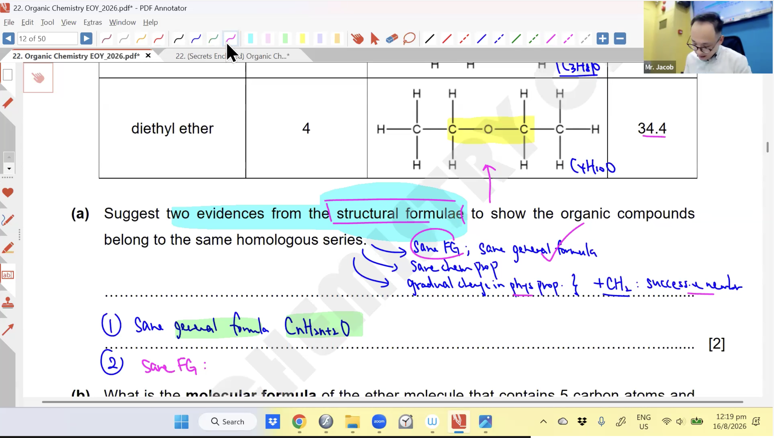
Task: Choose the solid black line tool
Action: click(429, 39)
